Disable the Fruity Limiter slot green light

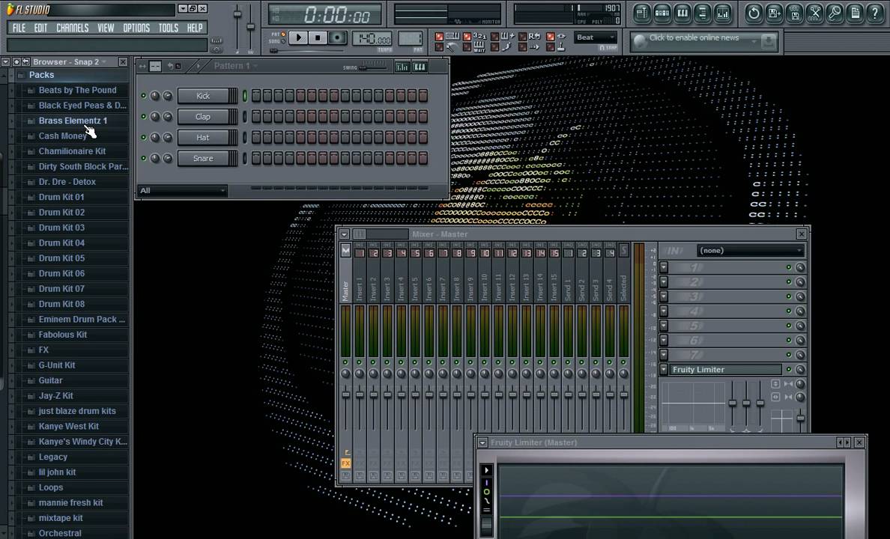788,369
